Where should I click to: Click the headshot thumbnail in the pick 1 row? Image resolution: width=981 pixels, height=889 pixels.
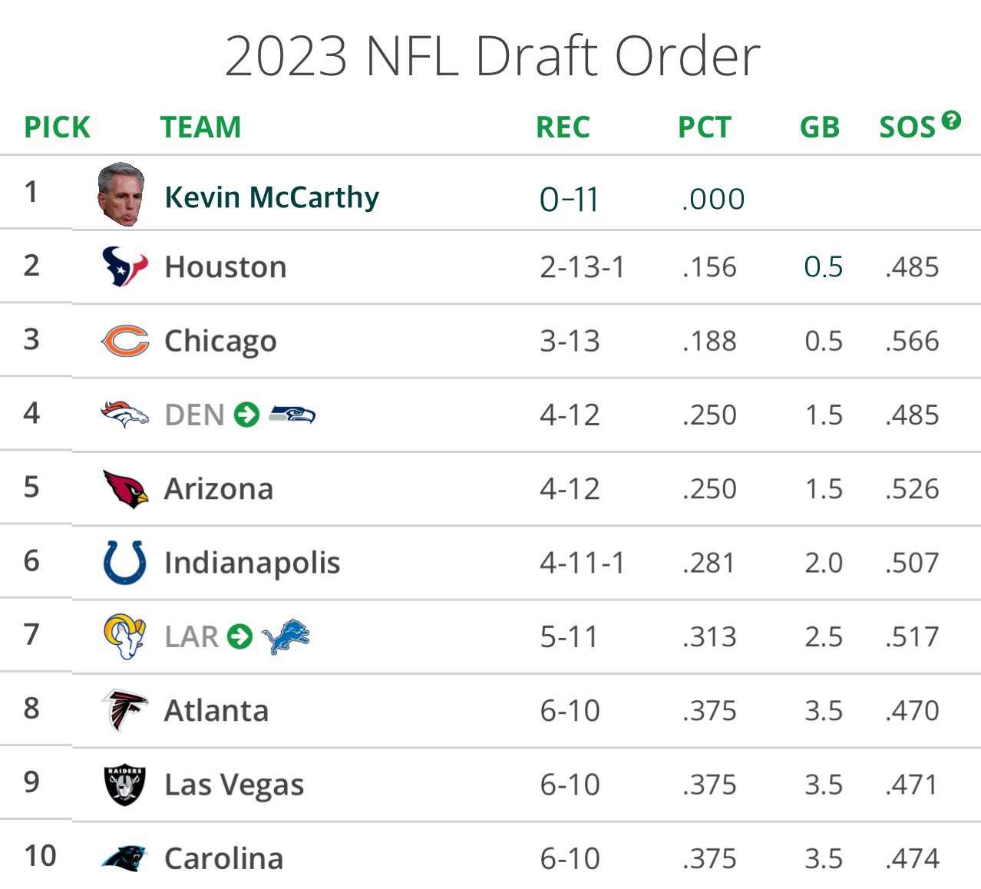(121, 193)
